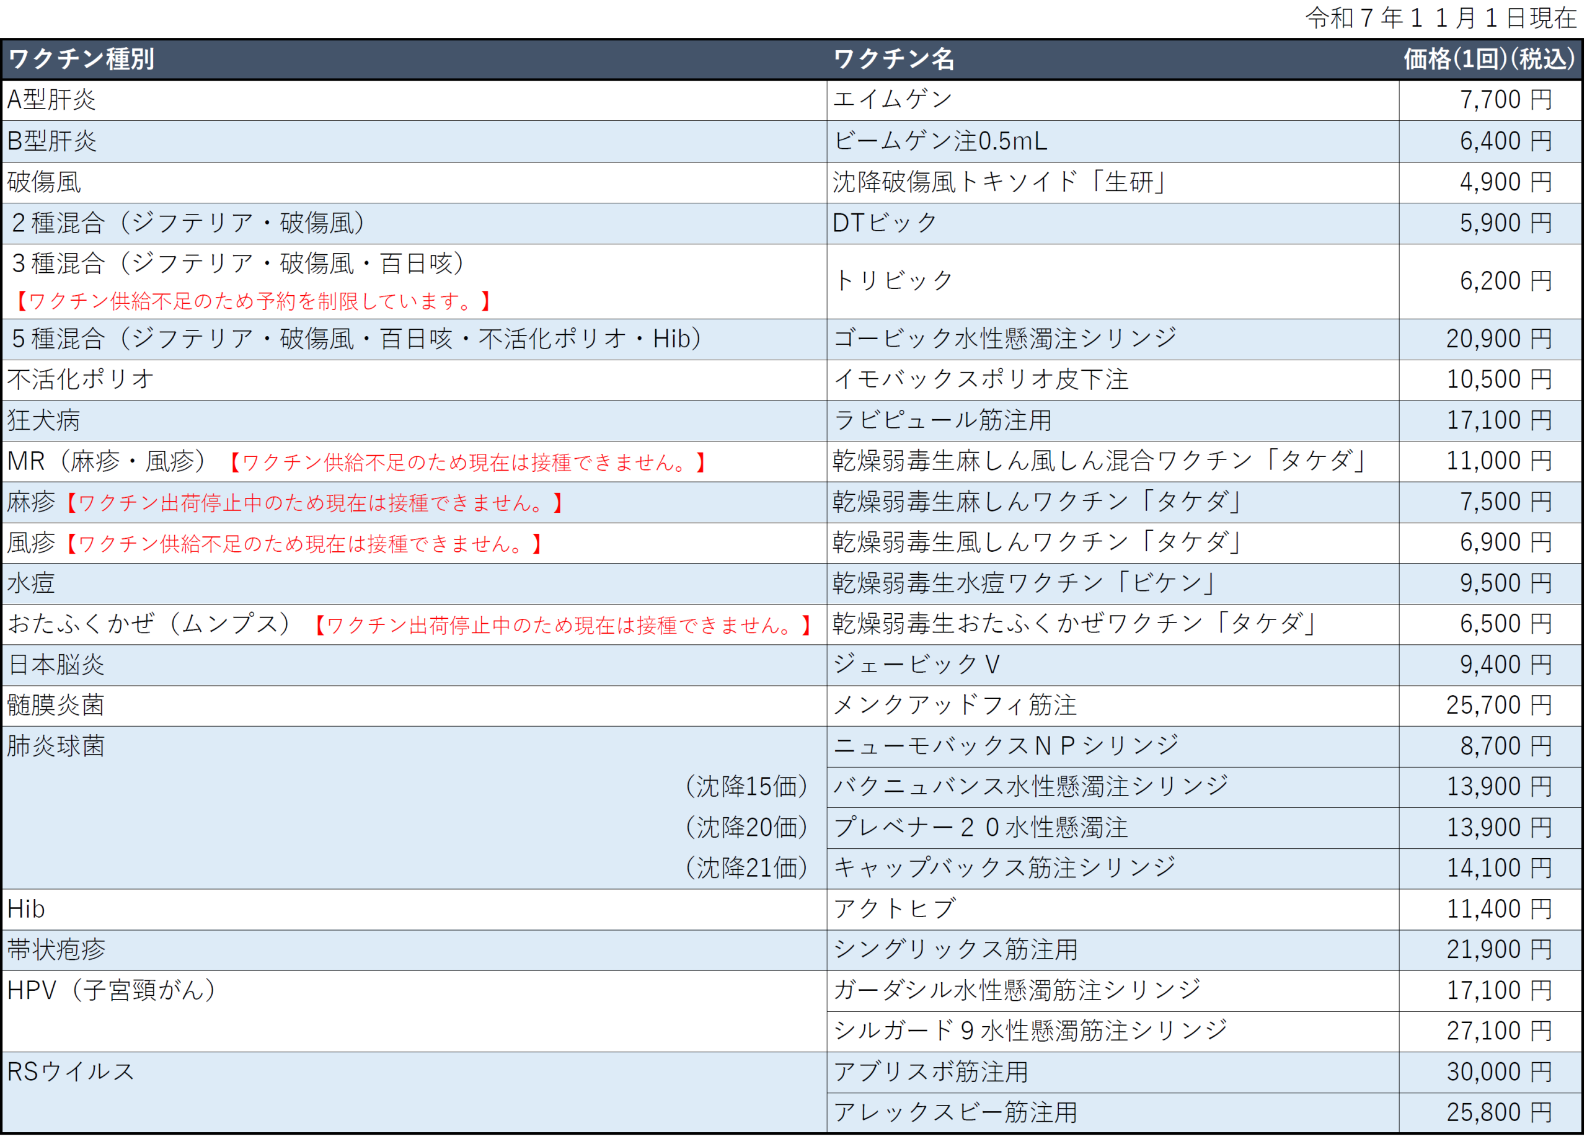
Task: Select the 7,700 円 price cell
Action: (1505, 100)
